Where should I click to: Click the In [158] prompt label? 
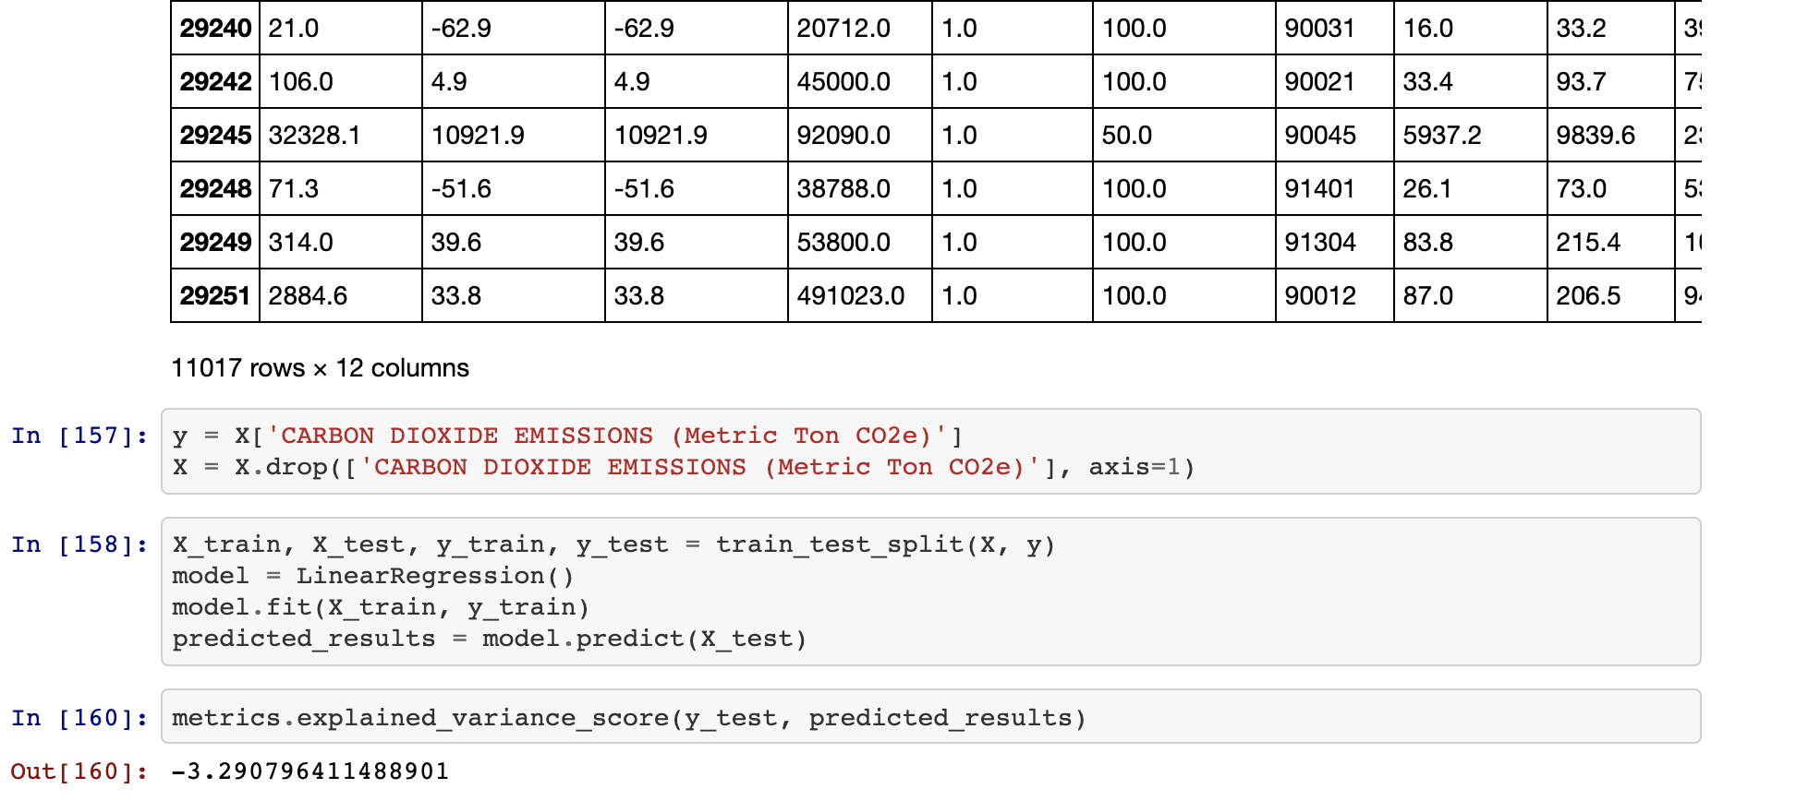pyautogui.click(x=79, y=544)
